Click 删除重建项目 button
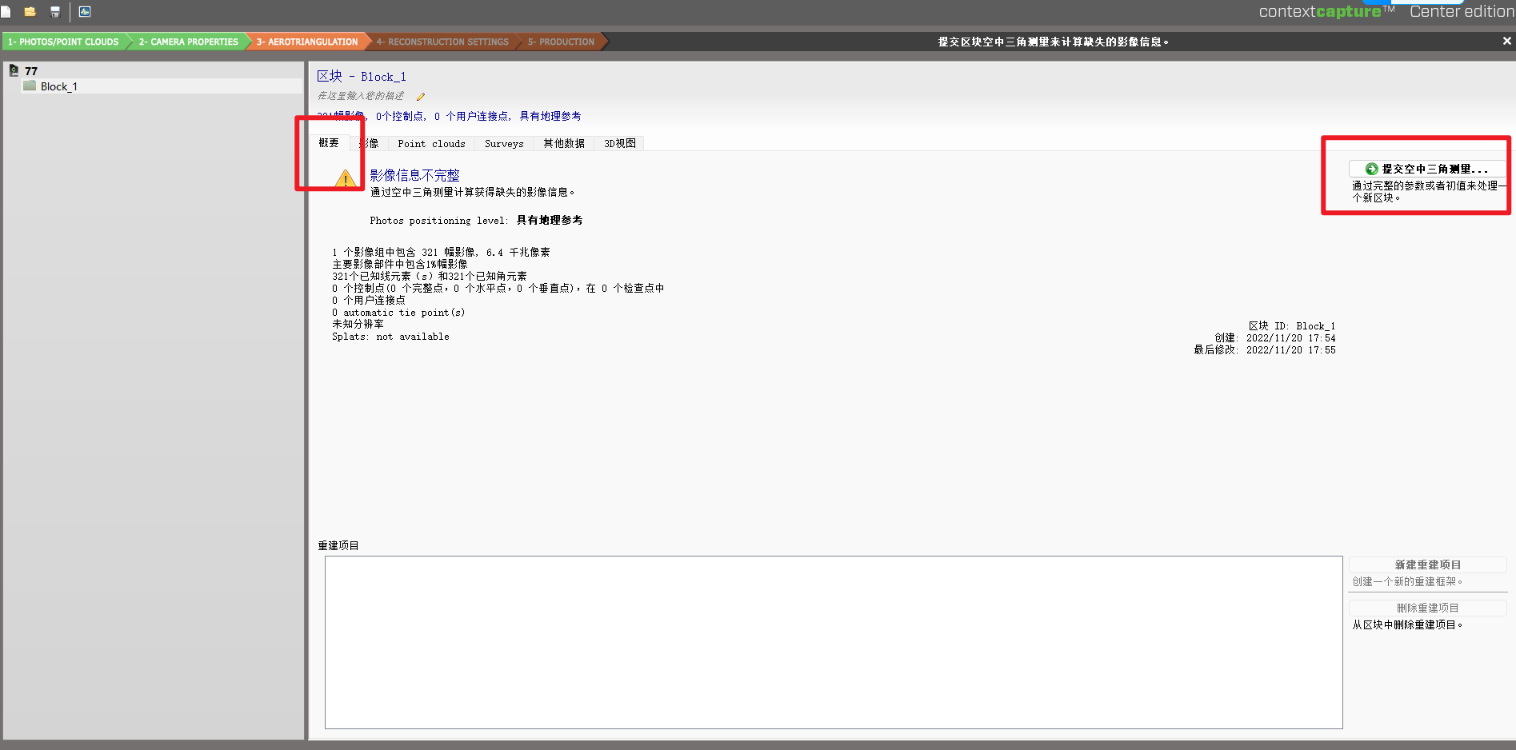Screen dimensions: 1516x750 pyautogui.click(x=1427, y=608)
